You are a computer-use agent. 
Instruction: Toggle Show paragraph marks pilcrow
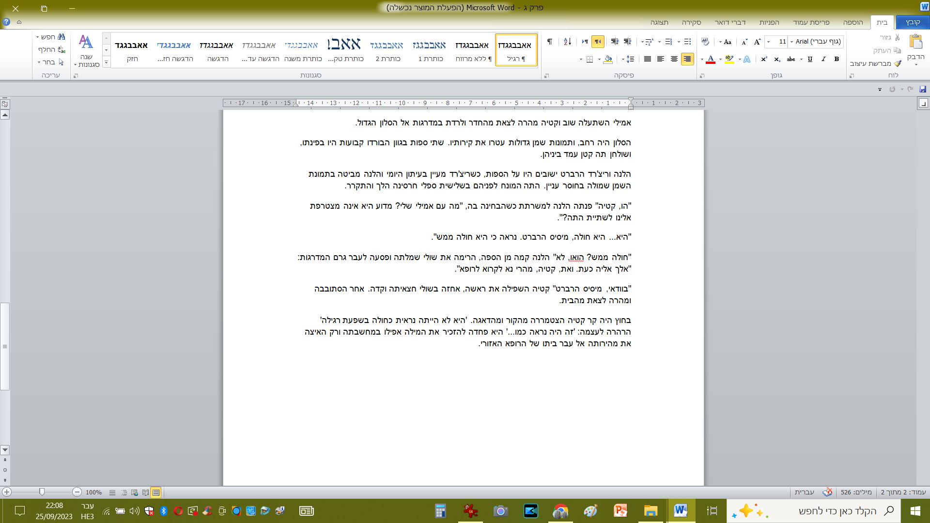[550, 42]
